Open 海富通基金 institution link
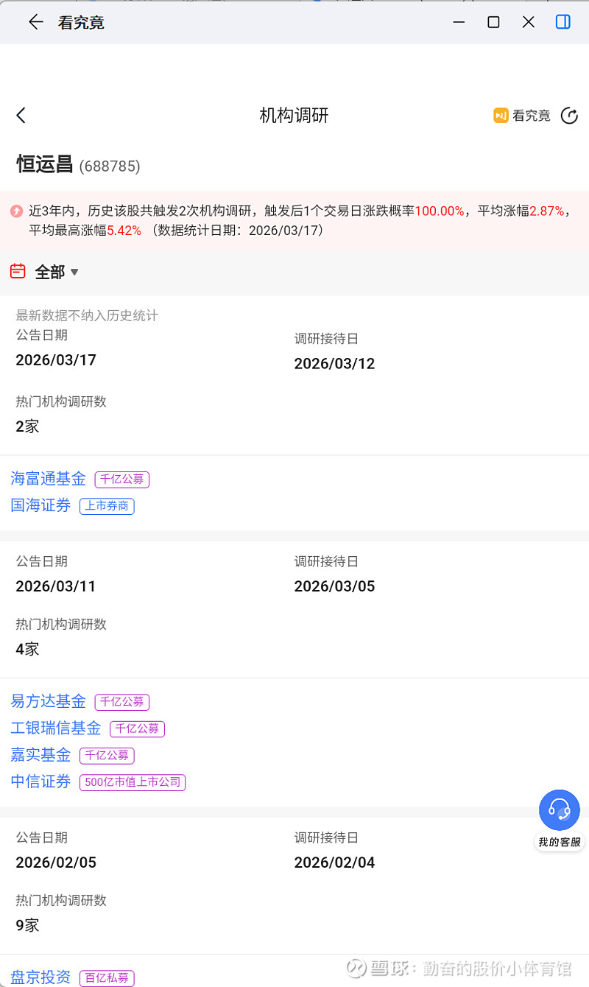This screenshot has height=987, width=589. pyautogui.click(x=49, y=479)
